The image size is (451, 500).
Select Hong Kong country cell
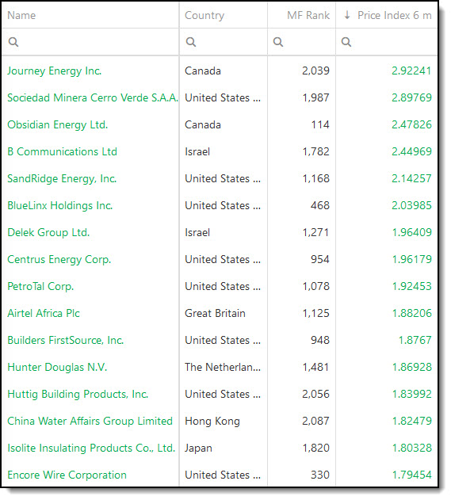coord(212,422)
